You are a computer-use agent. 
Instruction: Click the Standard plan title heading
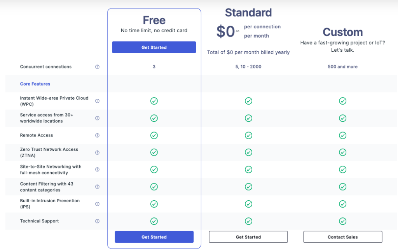click(x=248, y=13)
